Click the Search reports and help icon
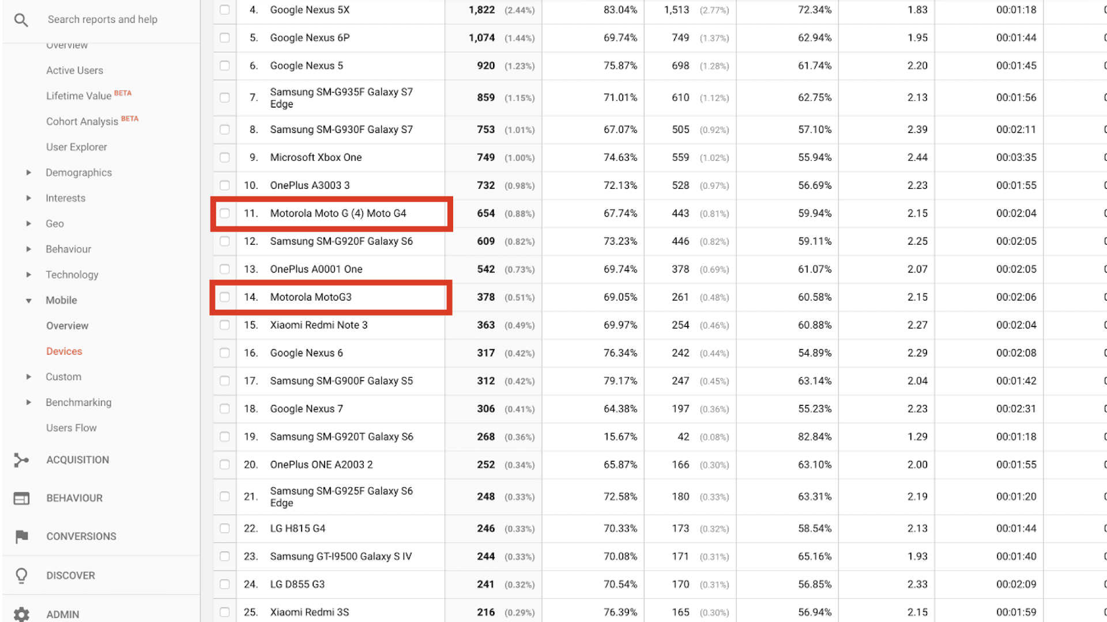Viewport: 1107px width, 622px height. click(21, 19)
